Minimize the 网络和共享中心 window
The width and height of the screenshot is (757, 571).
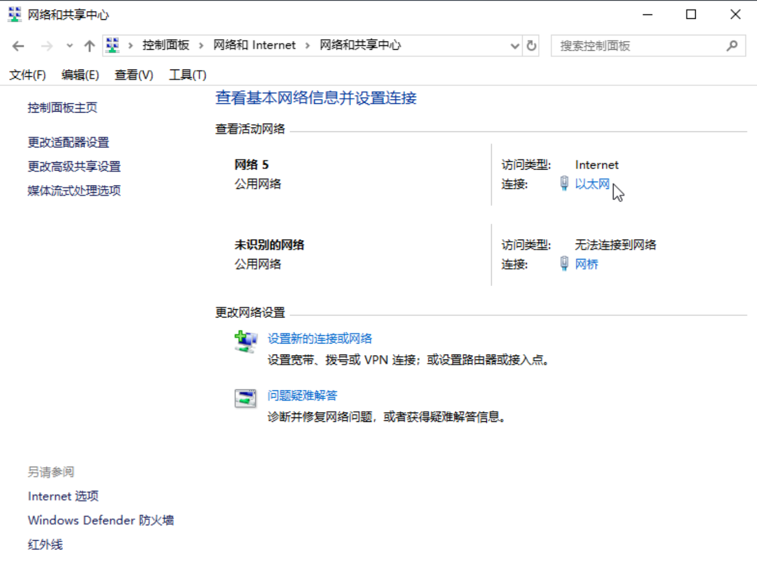648,14
